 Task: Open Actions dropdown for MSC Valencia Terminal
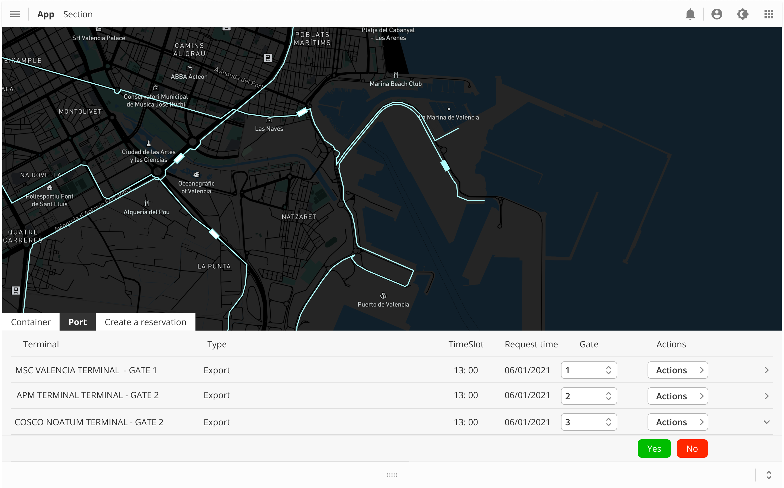click(x=677, y=370)
